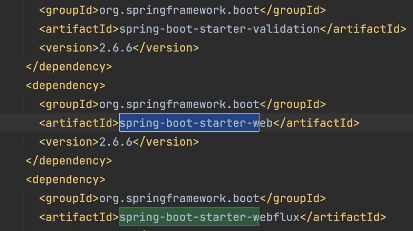Click org.springframework.boot above the validation artifact
This screenshot has width=413, height=231.
[179, 10]
